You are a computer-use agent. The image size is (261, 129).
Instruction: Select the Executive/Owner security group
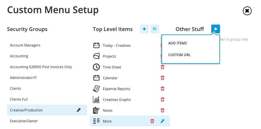(47, 121)
